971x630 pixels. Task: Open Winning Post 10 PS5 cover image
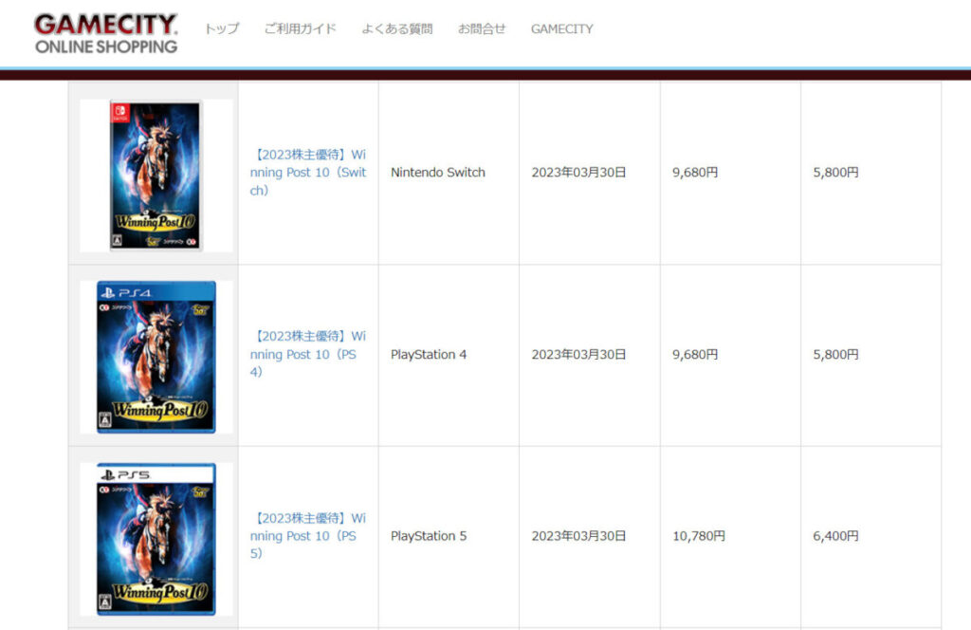[156, 539]
